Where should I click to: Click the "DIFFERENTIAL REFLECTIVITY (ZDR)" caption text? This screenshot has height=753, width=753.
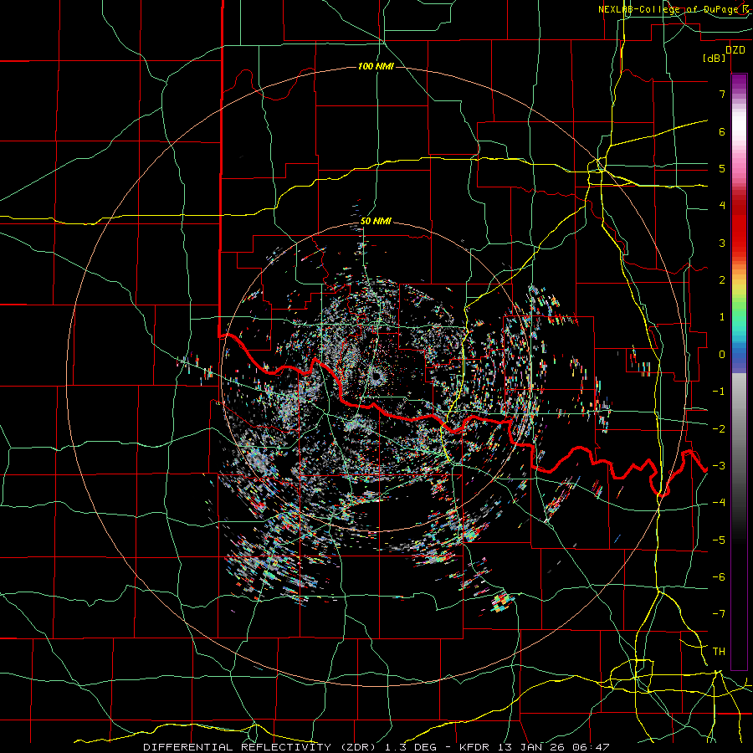pyautogui.click(x=261, y=747)
